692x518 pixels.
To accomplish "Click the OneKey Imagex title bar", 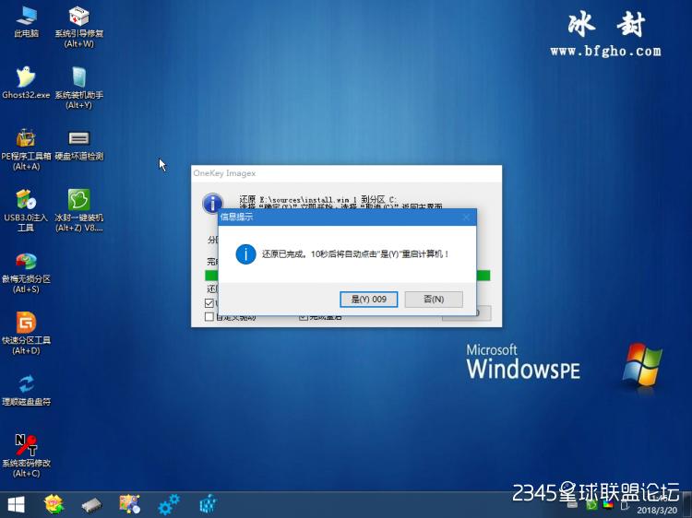I will 346,173.
